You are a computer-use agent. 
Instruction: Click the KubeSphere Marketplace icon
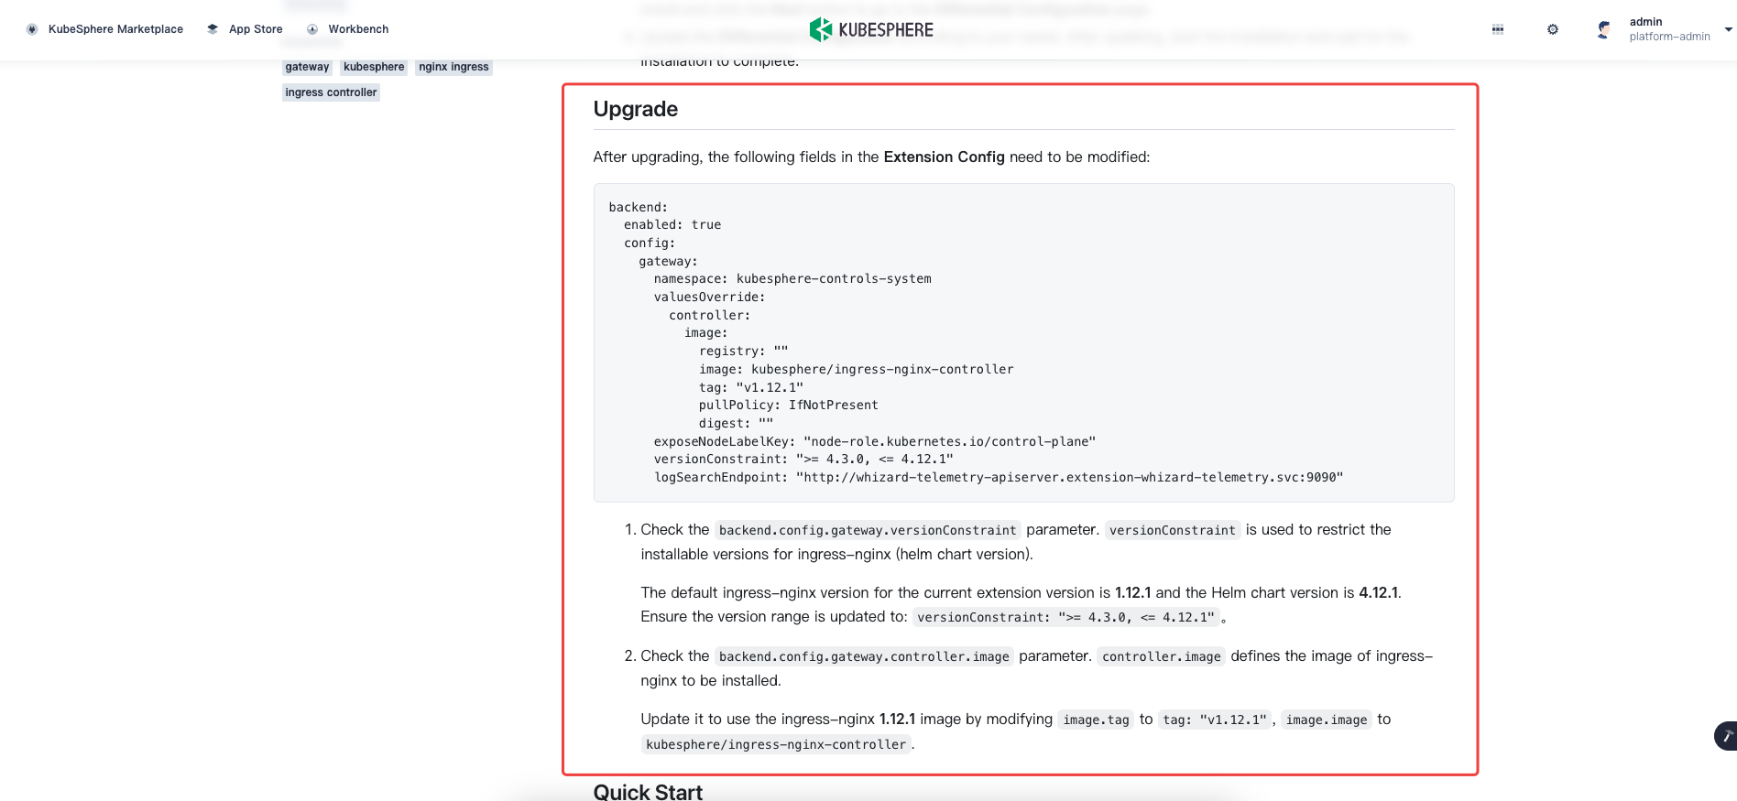tap(32, 29)
